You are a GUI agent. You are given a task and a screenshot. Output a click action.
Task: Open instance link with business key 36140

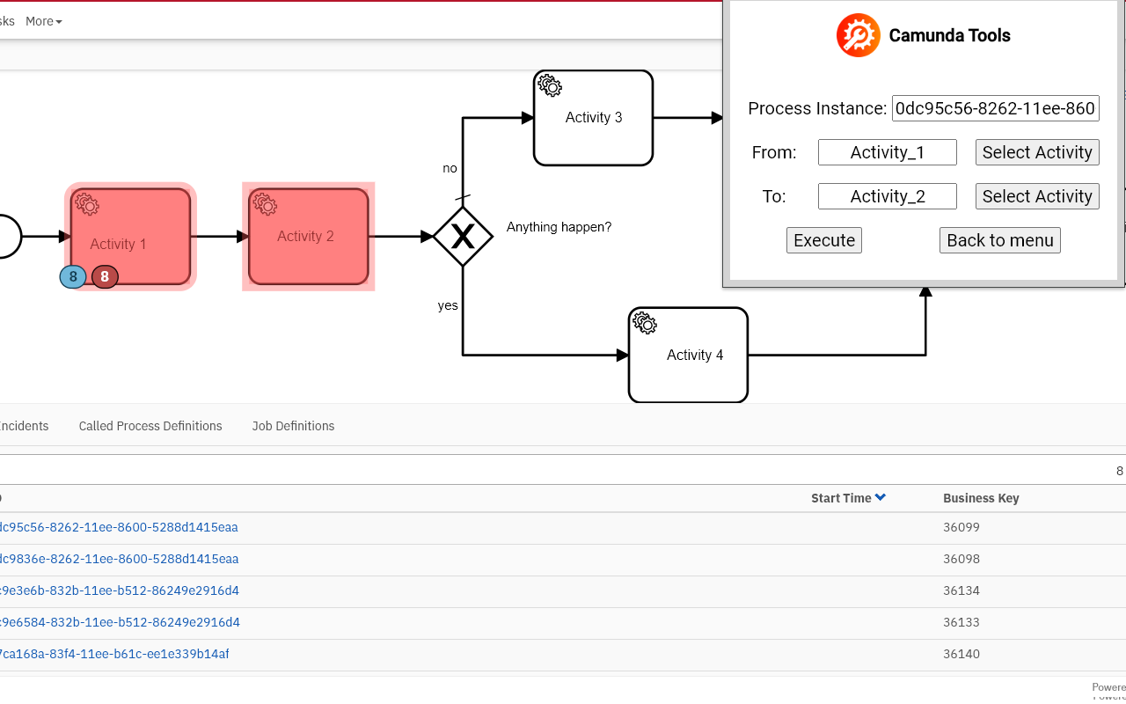coord(114,654)
